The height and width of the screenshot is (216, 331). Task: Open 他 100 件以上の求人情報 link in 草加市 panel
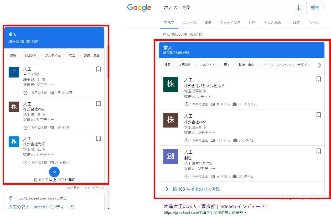click(x=196, y=189)
